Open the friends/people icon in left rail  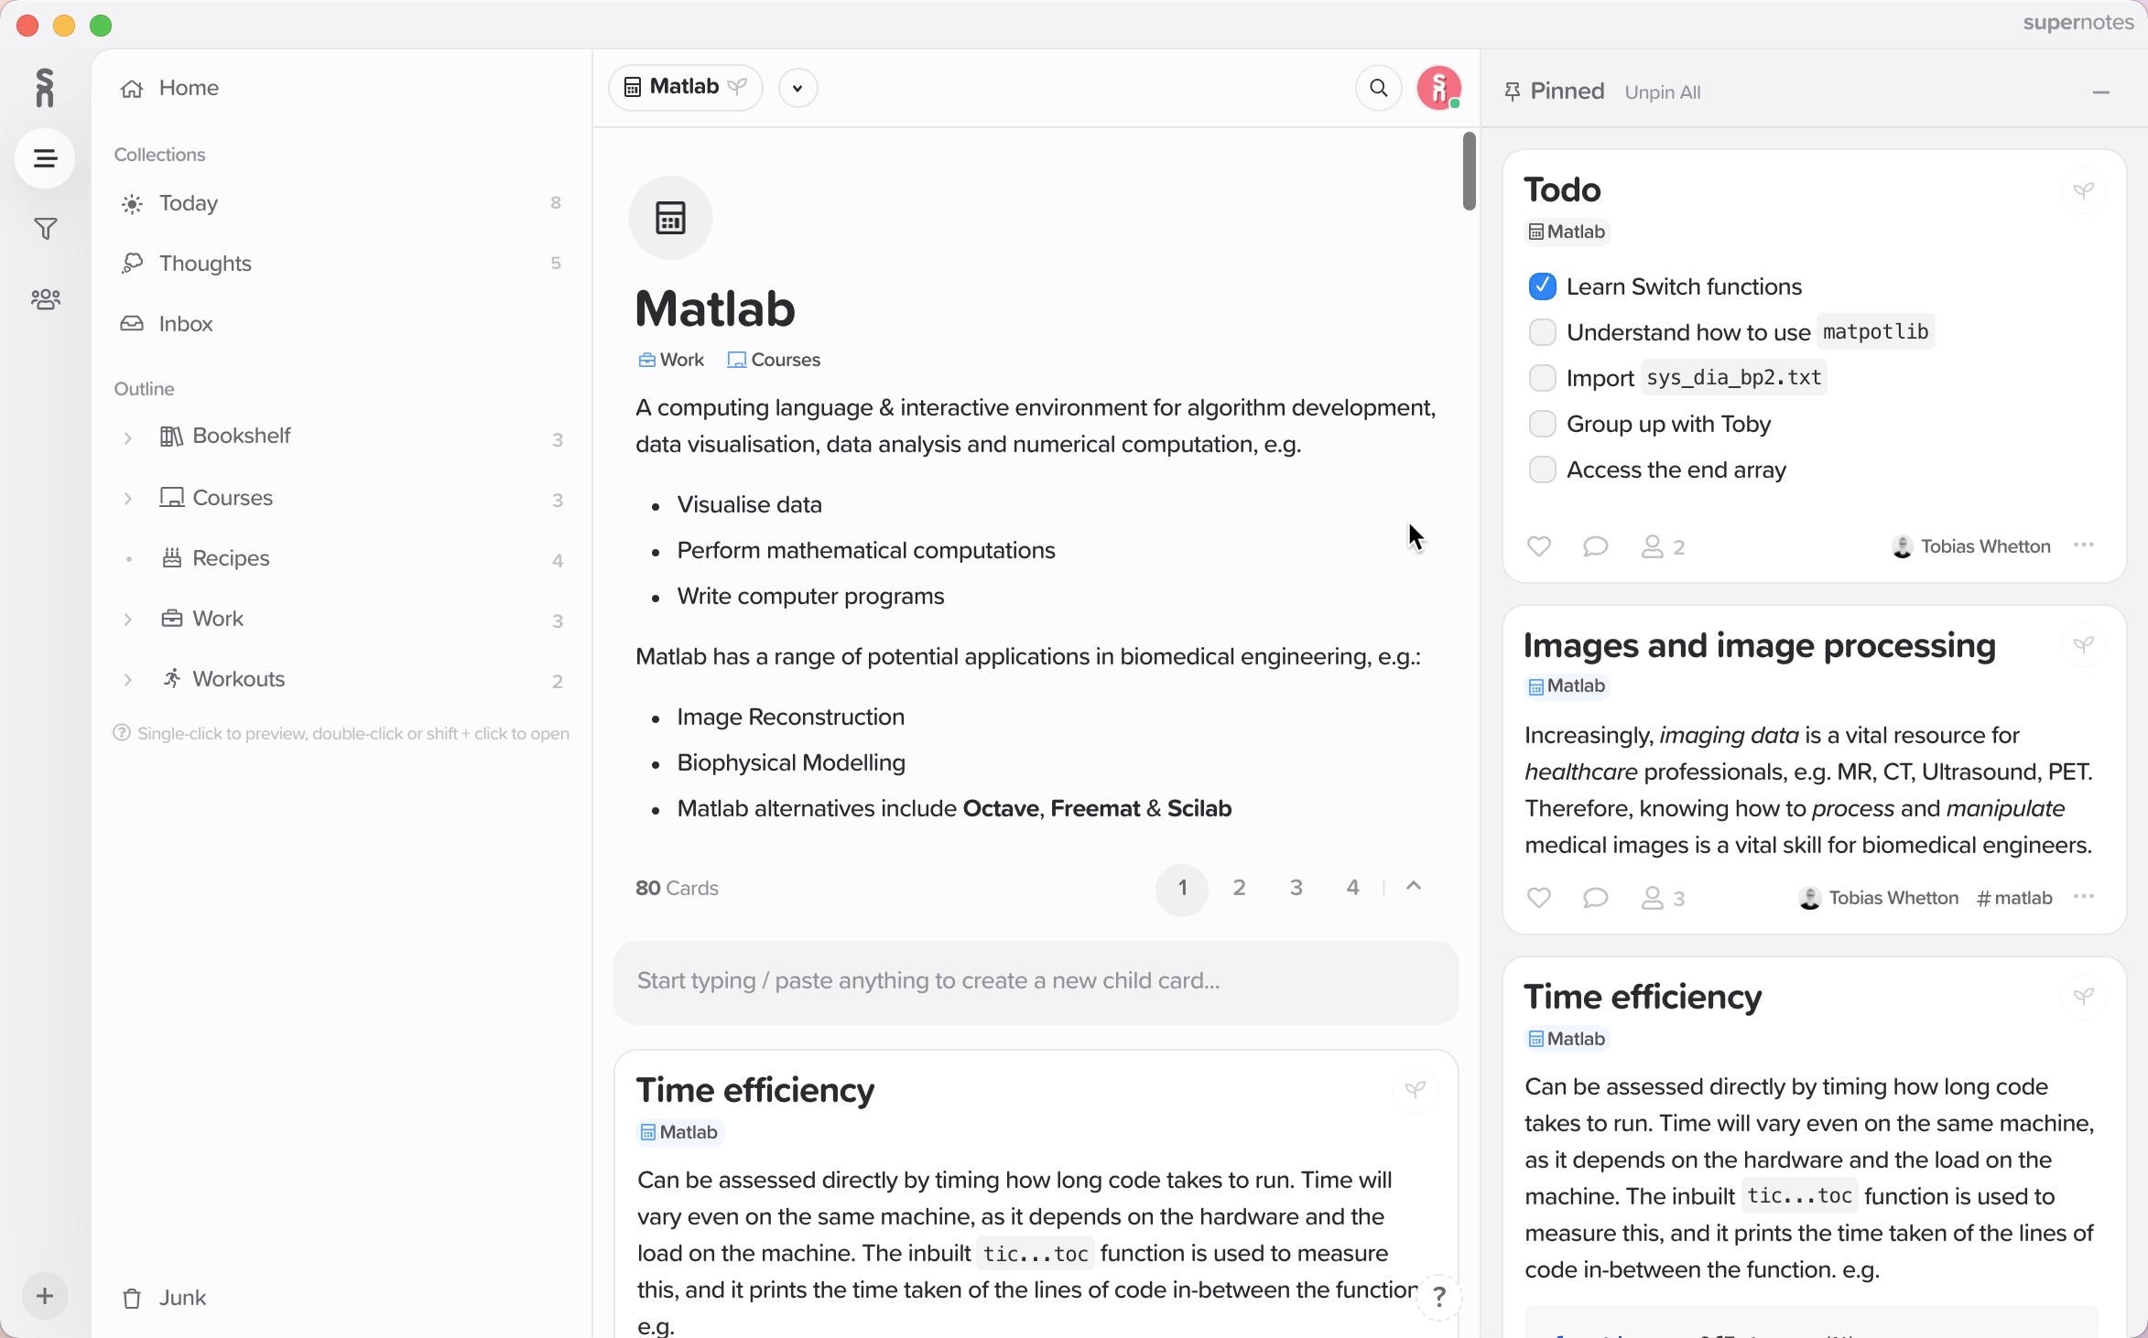pos(45,299)
